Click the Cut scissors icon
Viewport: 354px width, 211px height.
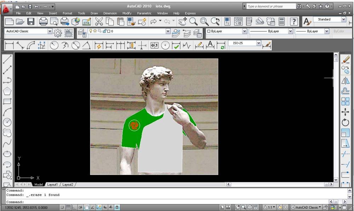[x=99, y=22]
